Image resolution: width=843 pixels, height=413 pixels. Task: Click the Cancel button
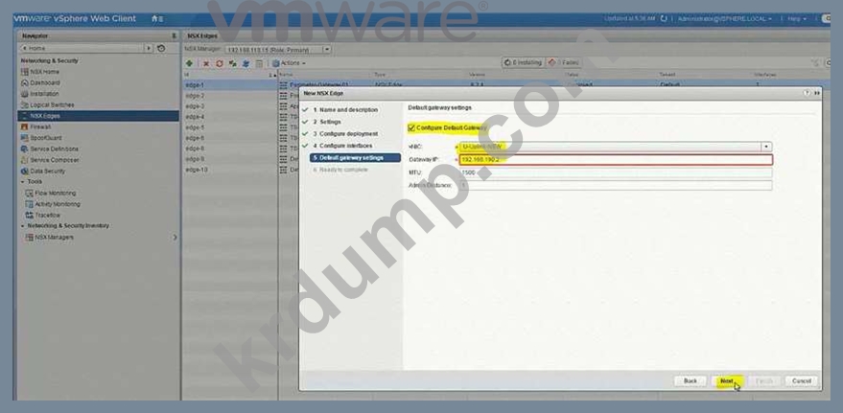pos(801,380)
